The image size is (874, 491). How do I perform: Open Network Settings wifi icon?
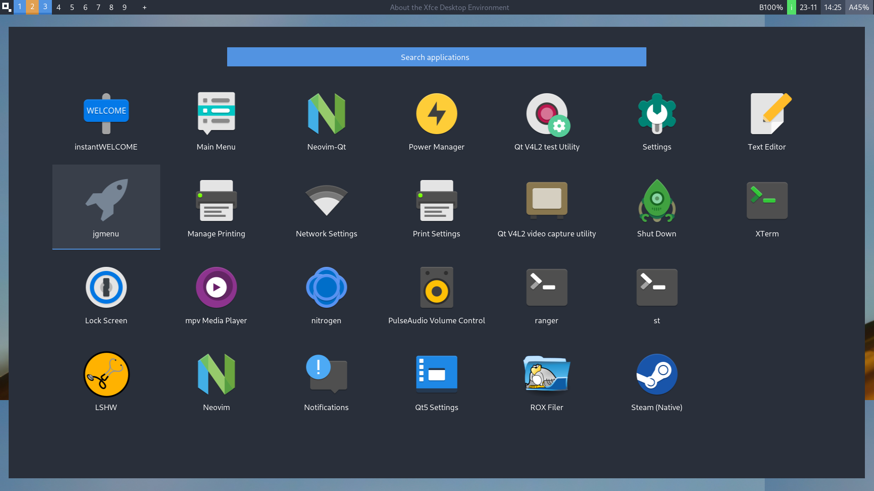(326, 200)
